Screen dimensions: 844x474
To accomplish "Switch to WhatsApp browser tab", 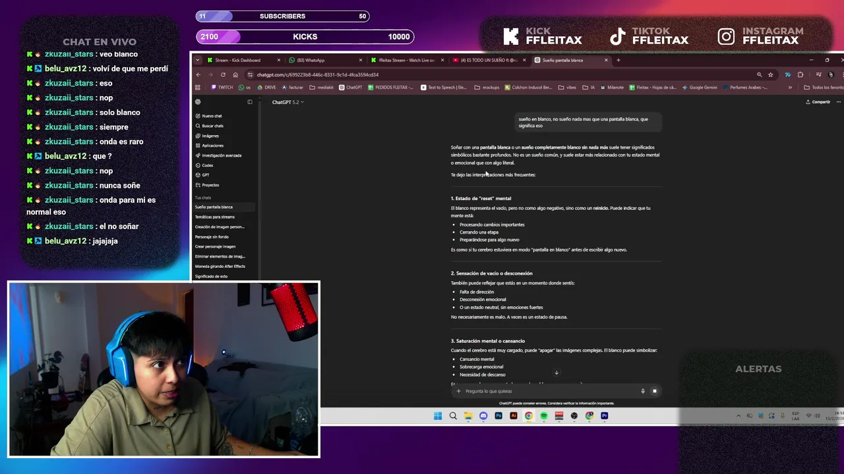I will coord(326,60).
